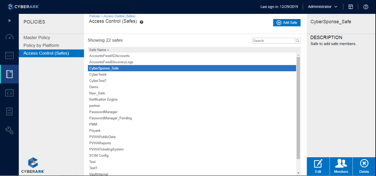Select Access Control (Safes) menu item
This screenshot has height=176, width=376.
pyautogui.click(x=51, y=53)
